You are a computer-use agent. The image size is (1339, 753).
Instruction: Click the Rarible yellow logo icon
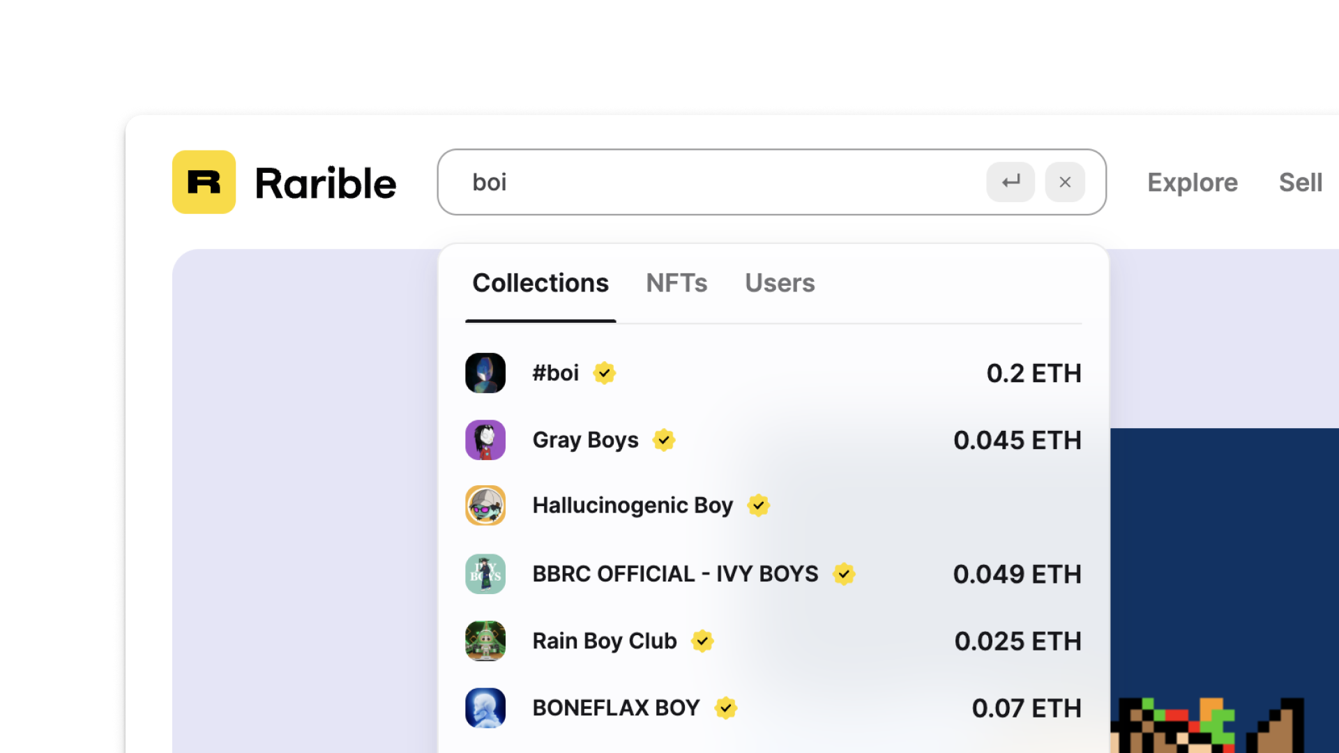[204, 182]
